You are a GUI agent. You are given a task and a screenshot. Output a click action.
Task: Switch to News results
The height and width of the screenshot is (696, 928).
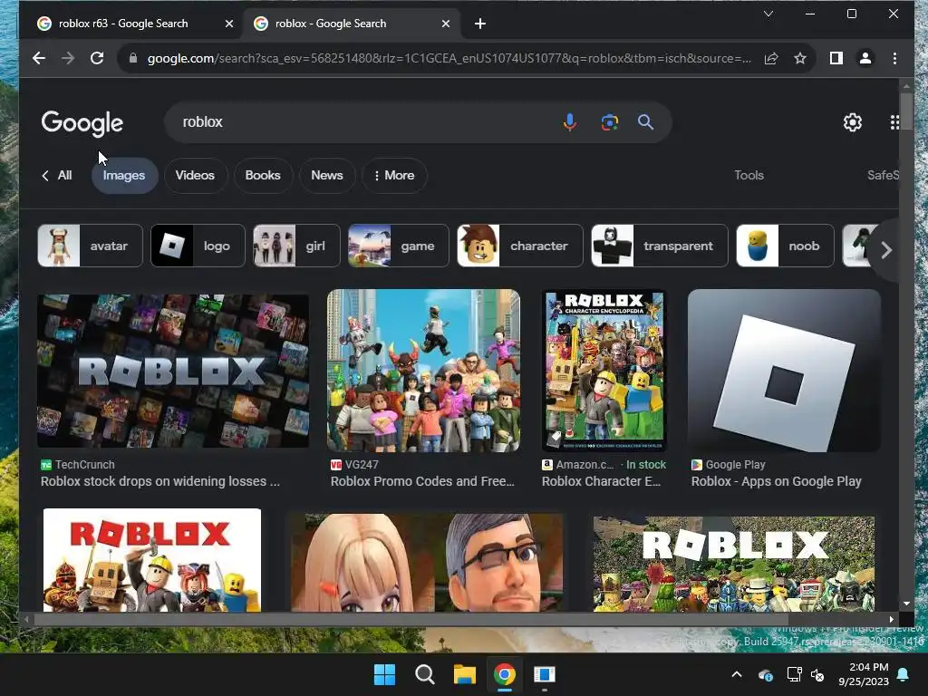click(x=327, y=175)
